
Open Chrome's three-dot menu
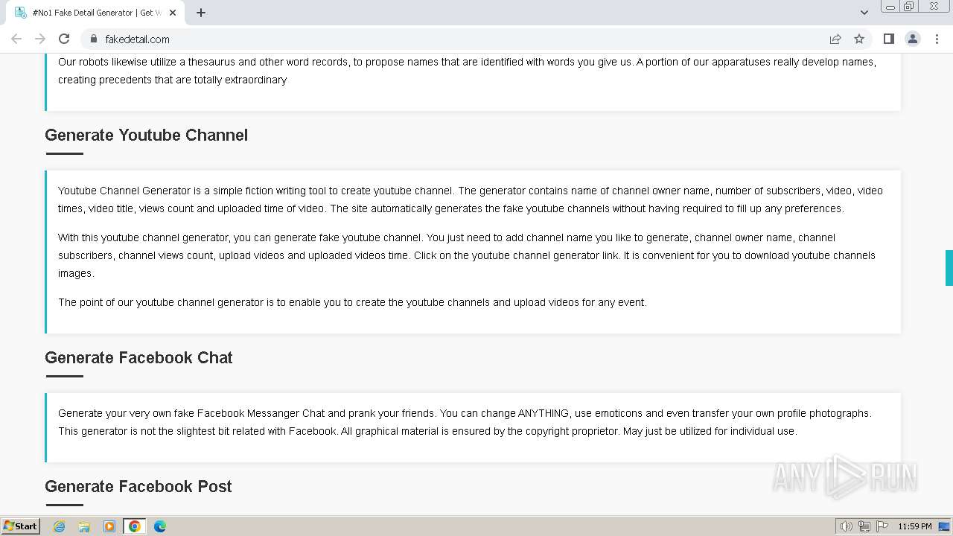(x=937, y=39)
